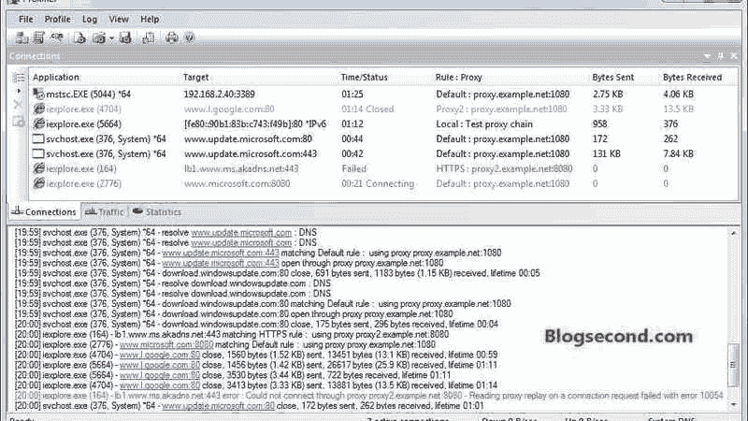
Task: Open the www.update.microsoft.com:80 link in last log line
Action: [x=218, y=406]
